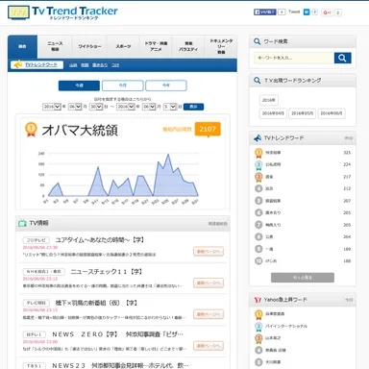This screenshot has width=369, height=369.
Task: Switch to the ドキュメンタリー tab
Action: pyautogui.click(x=221, y=46)
